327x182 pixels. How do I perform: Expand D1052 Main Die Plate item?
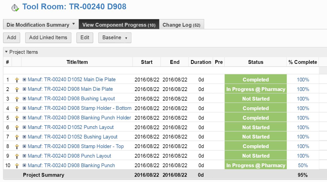click(x=24, y=80)
